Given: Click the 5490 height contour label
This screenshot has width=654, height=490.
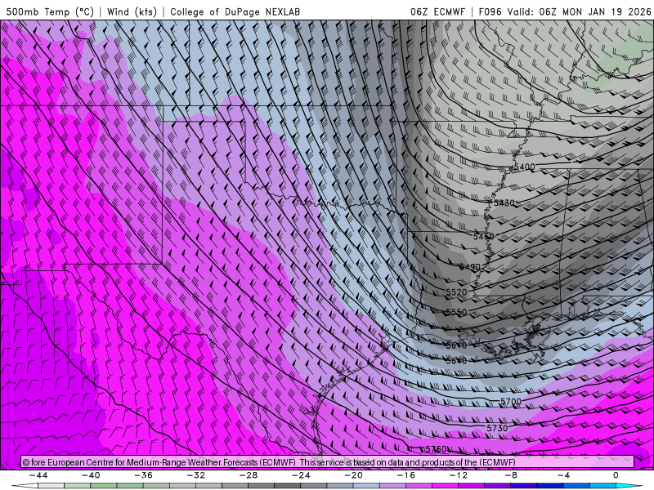Looking at the screenshot, I should click(x=469, y=267).
